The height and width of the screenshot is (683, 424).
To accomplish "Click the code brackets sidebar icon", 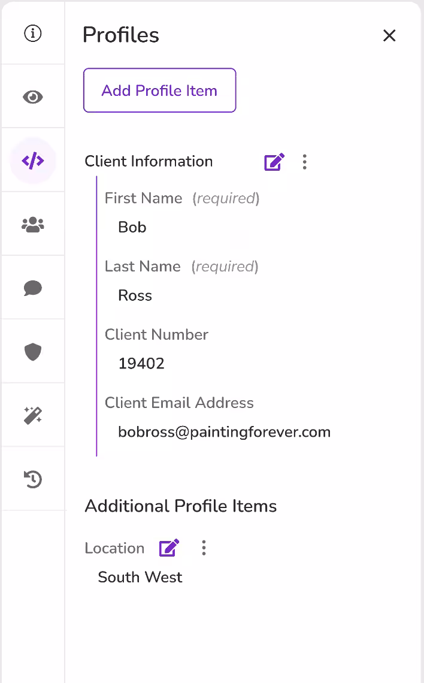I will click(x=33, y=161).
